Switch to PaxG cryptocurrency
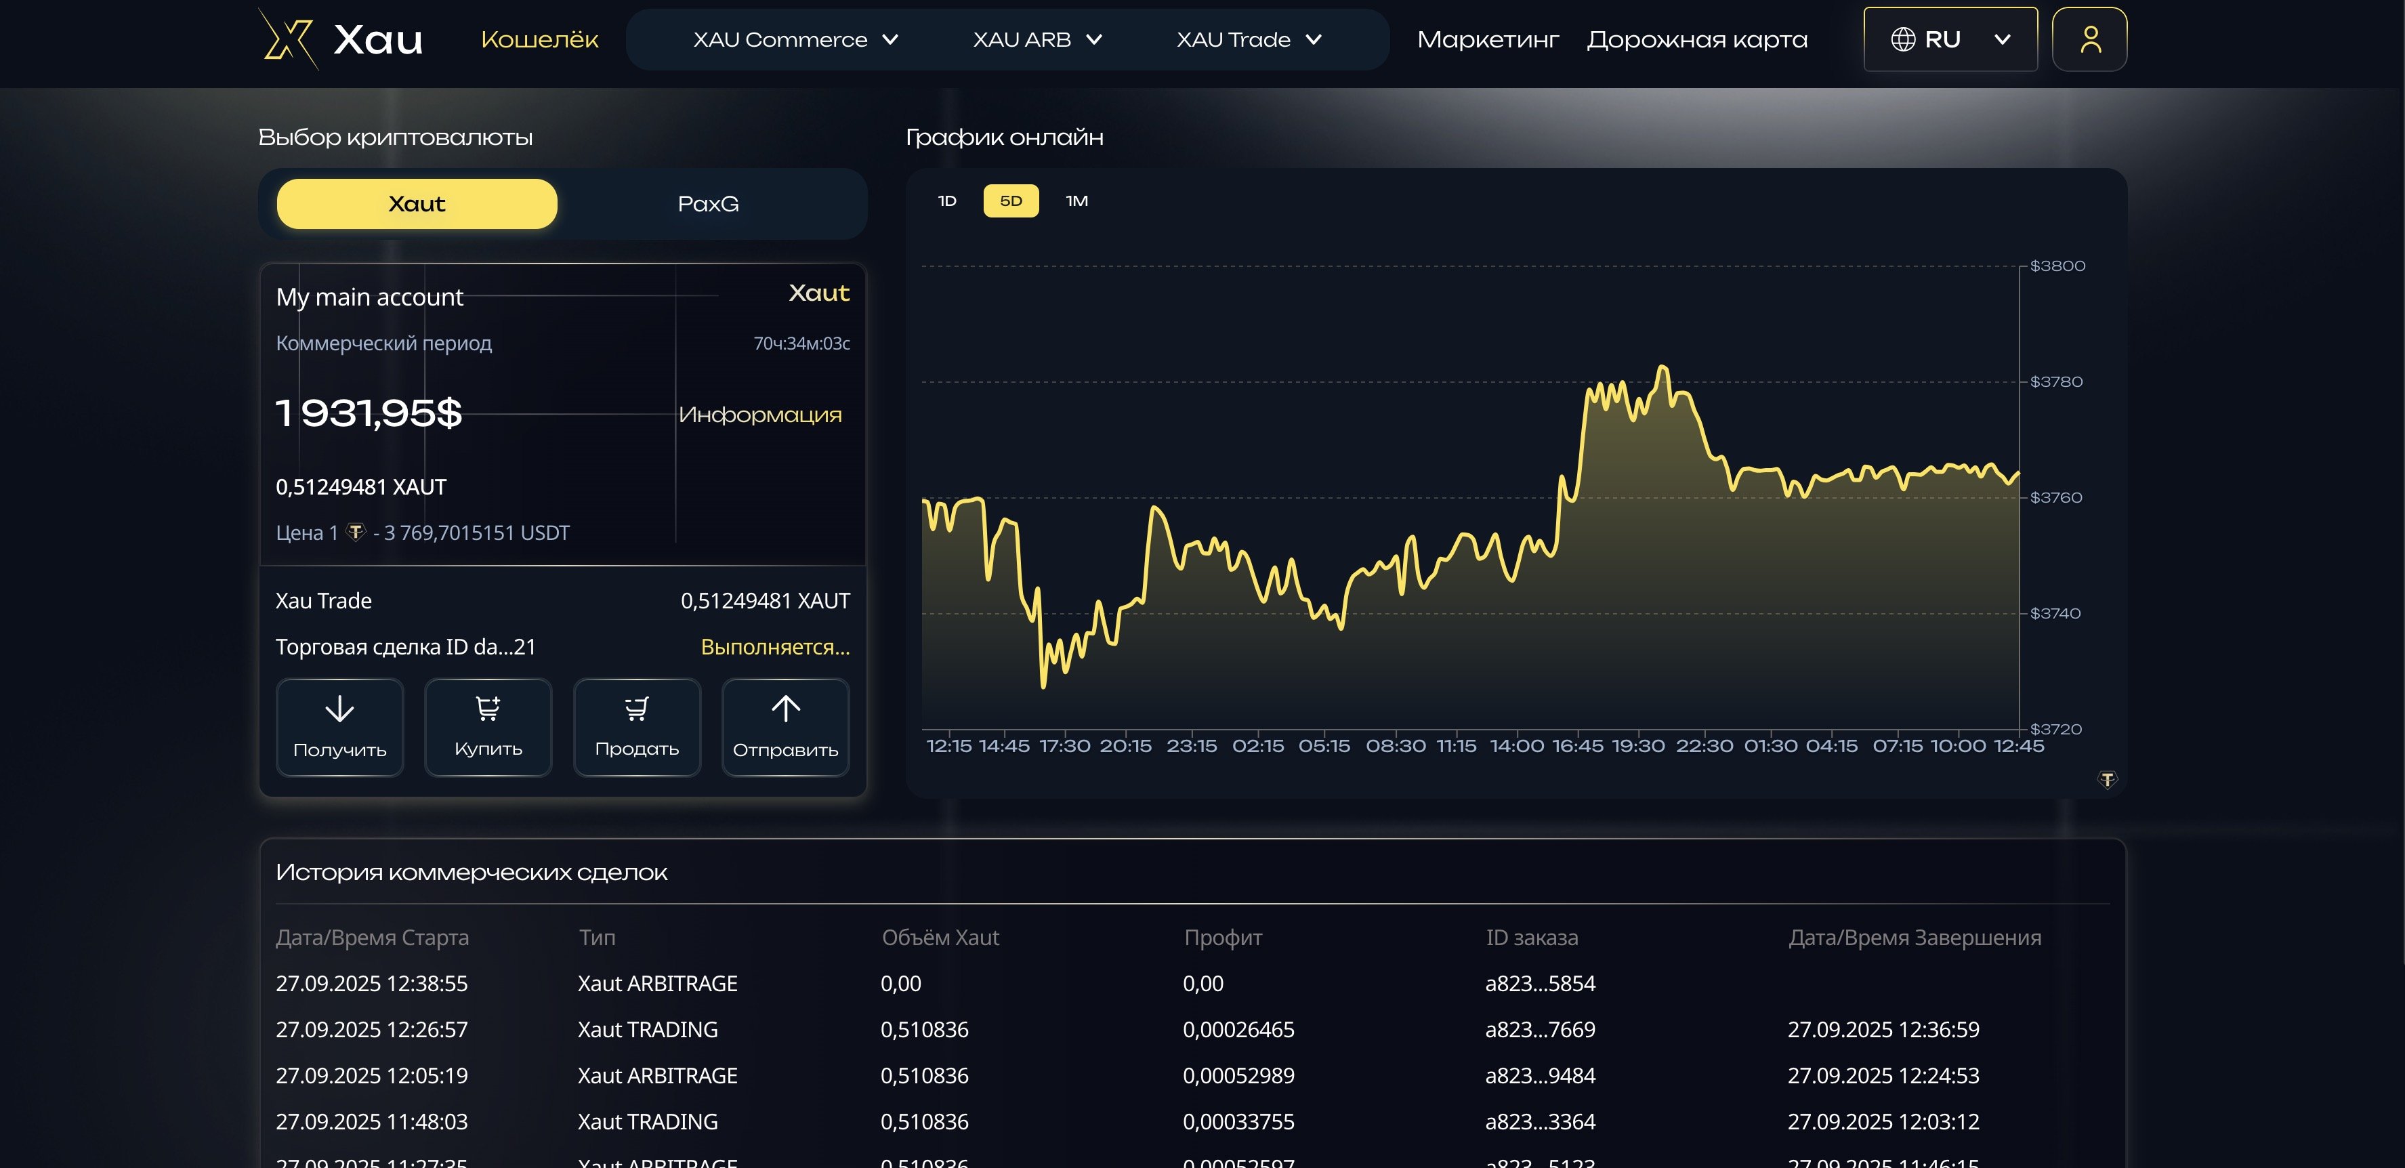 pos(708,203)
